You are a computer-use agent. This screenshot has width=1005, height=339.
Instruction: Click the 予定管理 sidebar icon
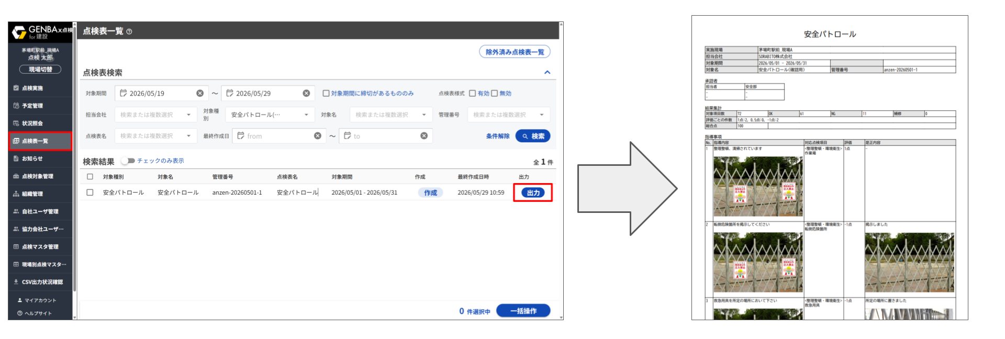coord(16,106)
